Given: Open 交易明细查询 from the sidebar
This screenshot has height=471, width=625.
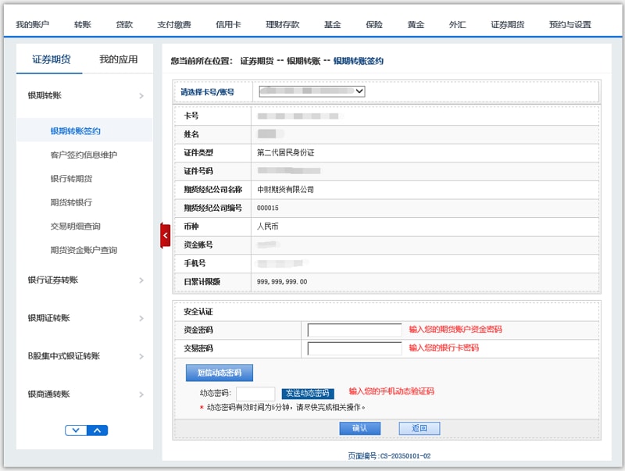Looking at the screenshot, I should click(75, 227).
